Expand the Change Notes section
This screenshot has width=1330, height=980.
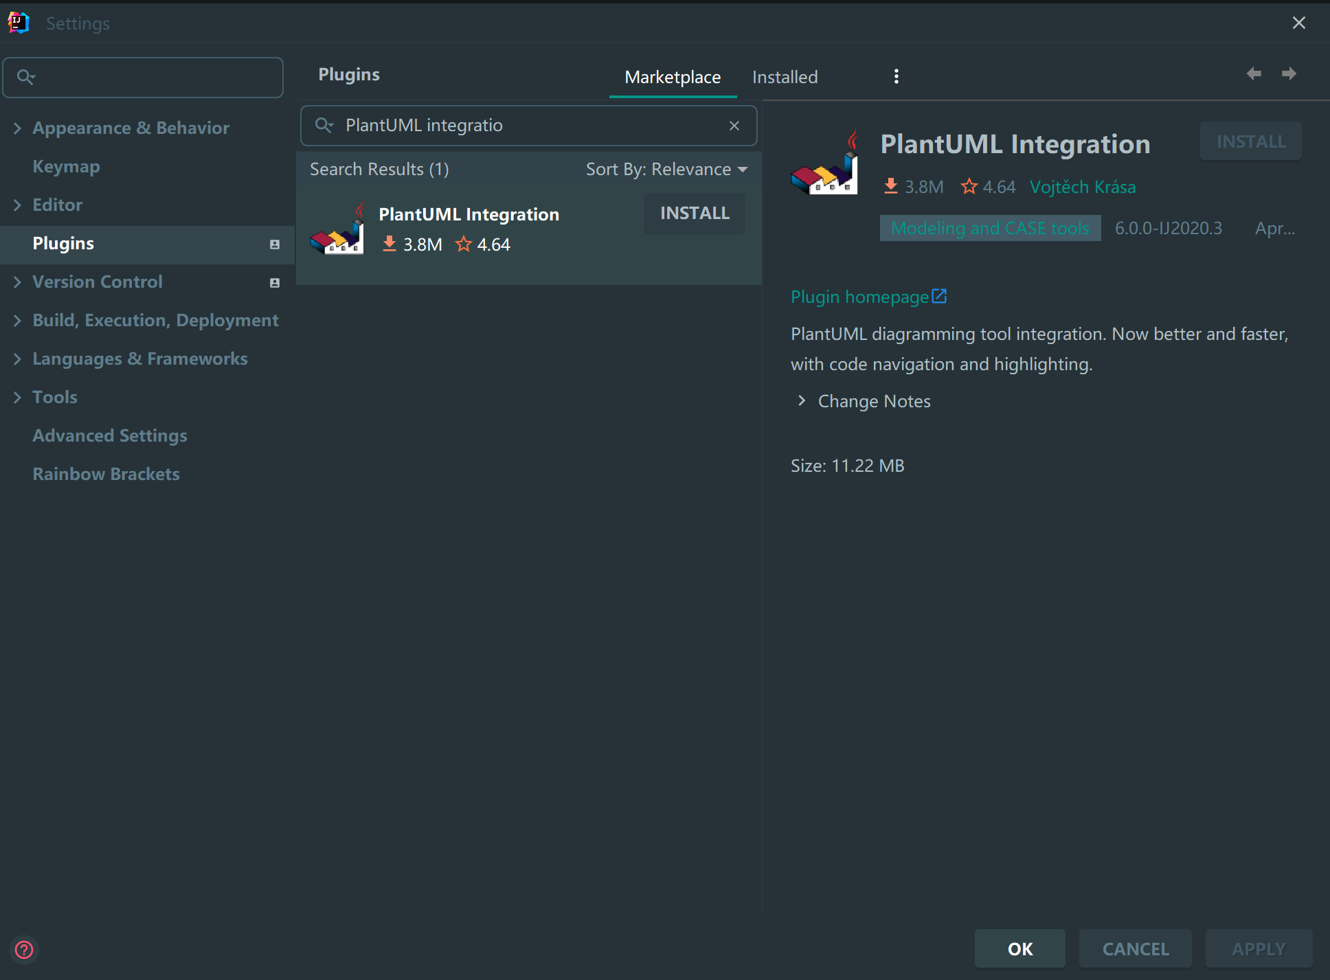[802, 401]
